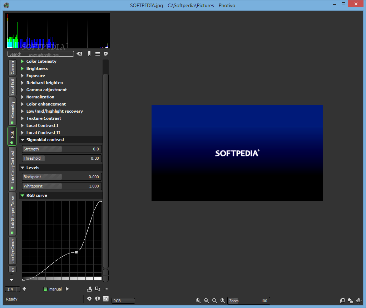Click the curve's top-right anchor point
Screen dimensions: 366x308
101,201
